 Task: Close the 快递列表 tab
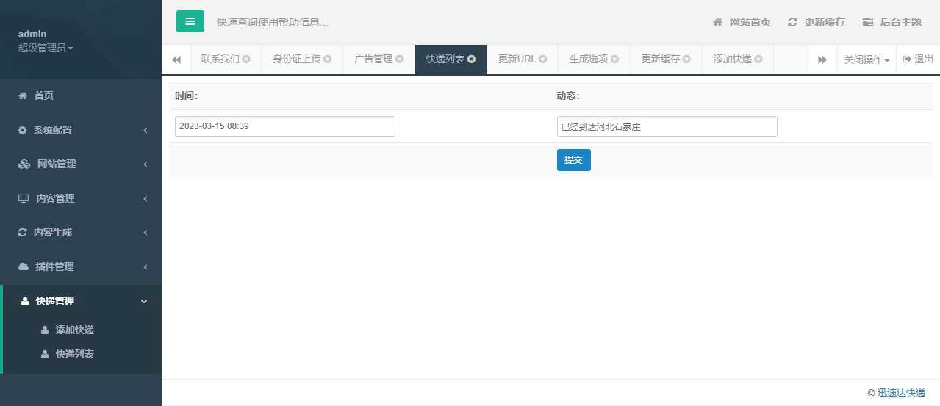472,59
